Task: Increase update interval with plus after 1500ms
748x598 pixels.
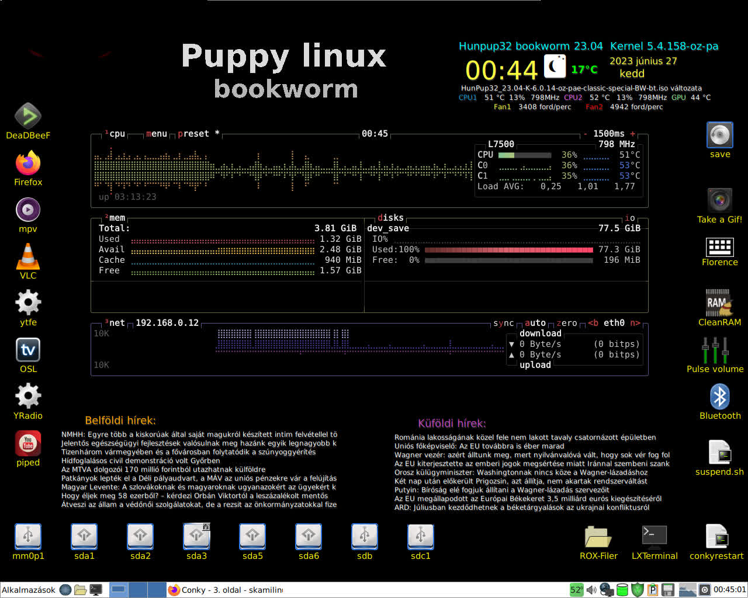Action: (x=632, y=134)
